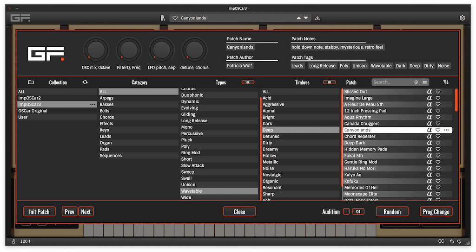This screenshot has height=252, width=476.
Task: Favorite the Moonscape Elite patch
Action: (438, 194)
